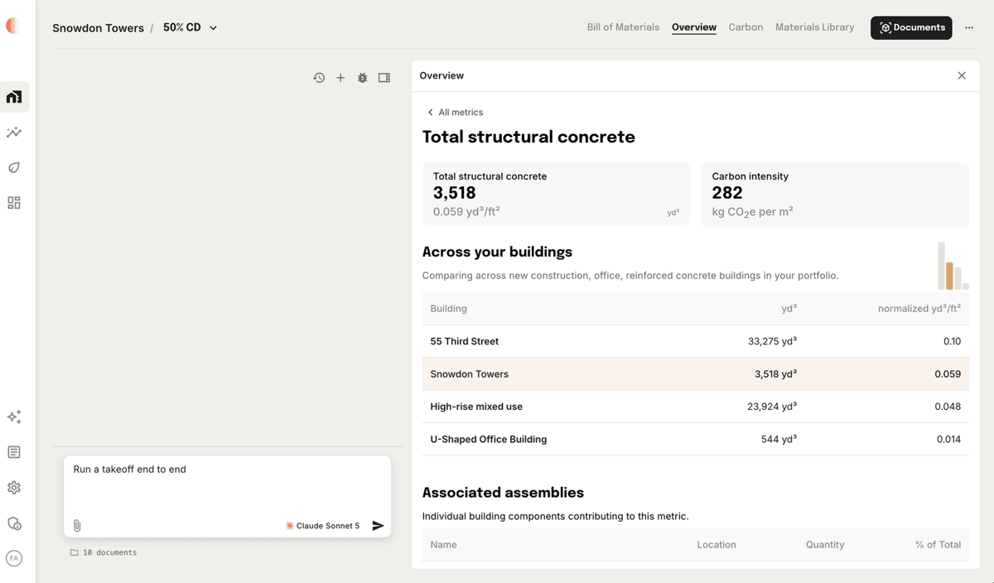Select the Overview tab
This screenshot has height=583, width=994.
[694, 27]
